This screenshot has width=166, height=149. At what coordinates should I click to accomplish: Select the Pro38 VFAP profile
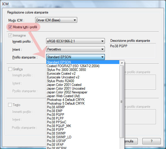tap(83, 145)
